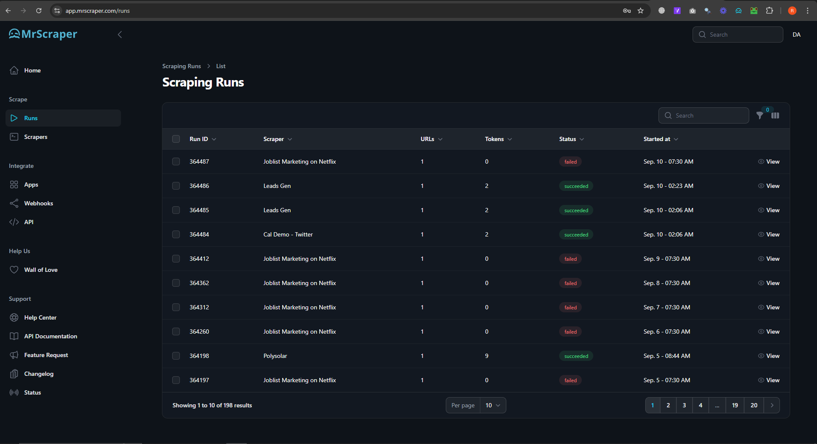Go to next page with arrow button
Viewport: 817px width, 444px height.
[x=772, y=405]
